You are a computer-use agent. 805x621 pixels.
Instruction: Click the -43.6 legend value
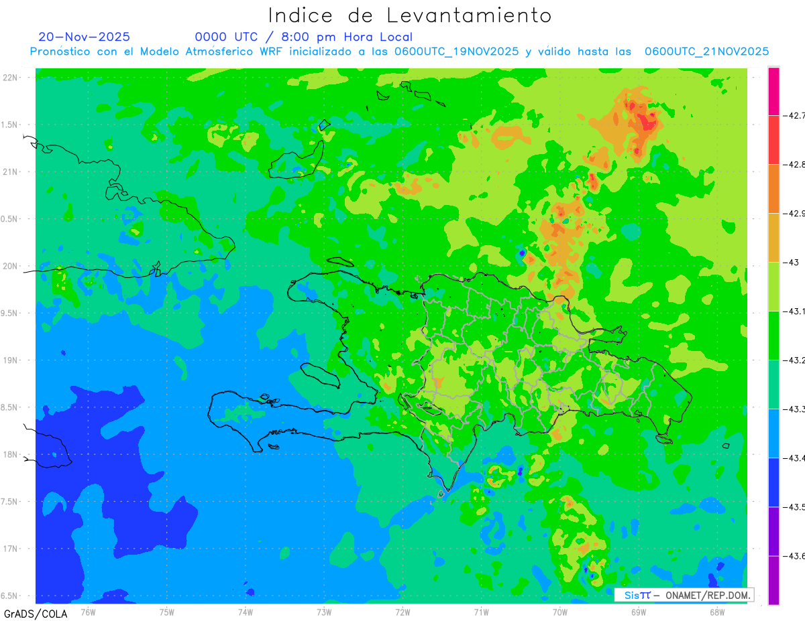pos(796,555)
